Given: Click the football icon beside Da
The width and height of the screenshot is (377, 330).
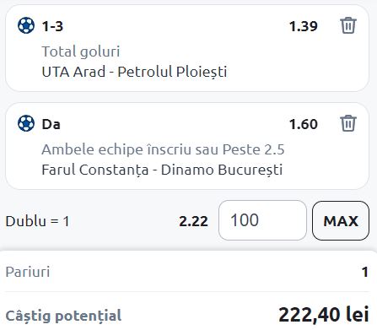Looking at the screenshot, I should 26,123.
